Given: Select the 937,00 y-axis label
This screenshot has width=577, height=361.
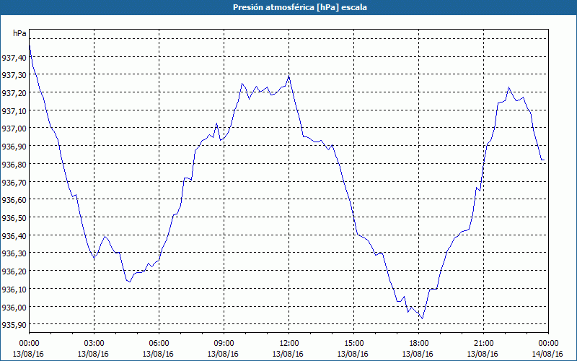Looking at the screenshot, I should pyautogui.click(x=14, y=129).
